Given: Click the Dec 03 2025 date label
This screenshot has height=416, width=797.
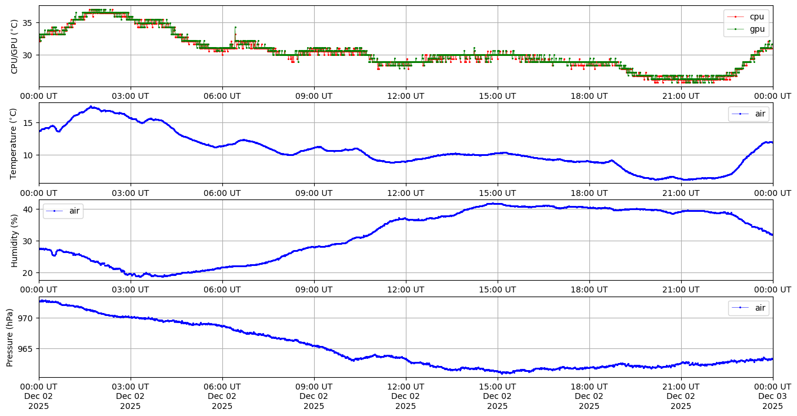Looking at the screenshot, I should pos(772,397).
